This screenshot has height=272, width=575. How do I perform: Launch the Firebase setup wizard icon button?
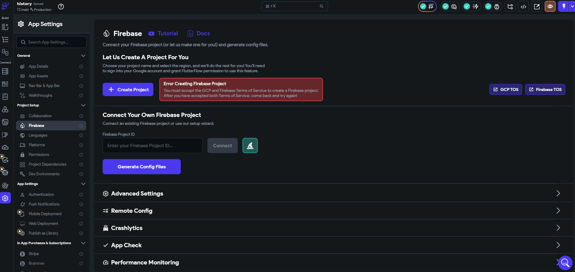[250, 146]
